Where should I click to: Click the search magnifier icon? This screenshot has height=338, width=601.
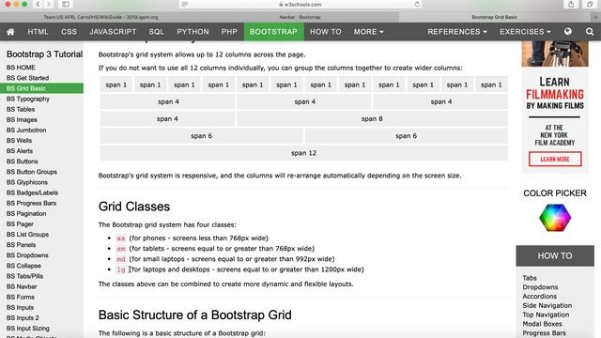click(x=590, y=32)
